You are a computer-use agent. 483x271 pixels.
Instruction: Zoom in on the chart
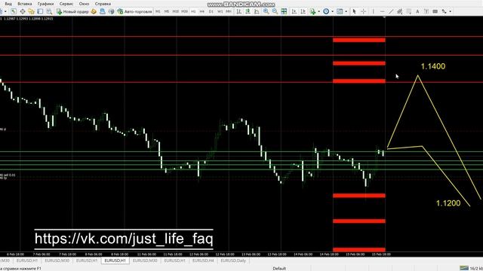266,11
